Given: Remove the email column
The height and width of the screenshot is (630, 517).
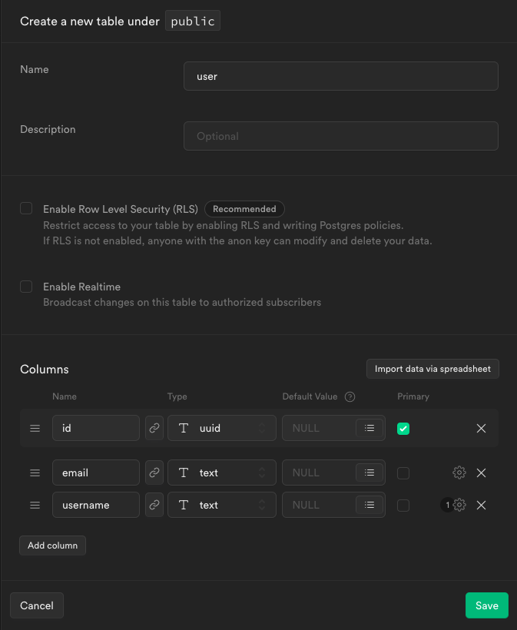Looking at the screenshot, I should (x=481, y=472).
